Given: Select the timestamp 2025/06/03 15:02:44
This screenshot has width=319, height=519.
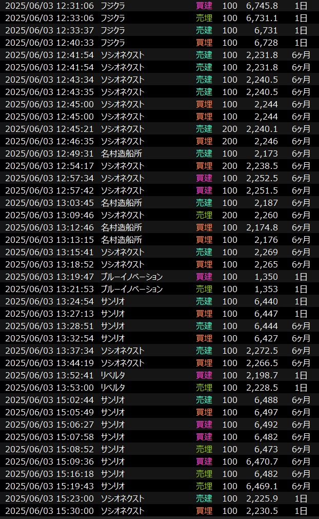Looking at the screenshot, I should (50, 400).
